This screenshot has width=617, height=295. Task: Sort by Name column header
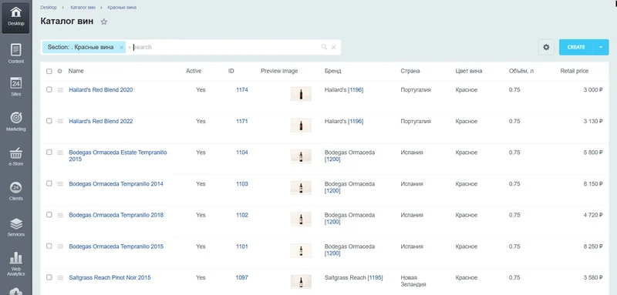tap(76, 71)
